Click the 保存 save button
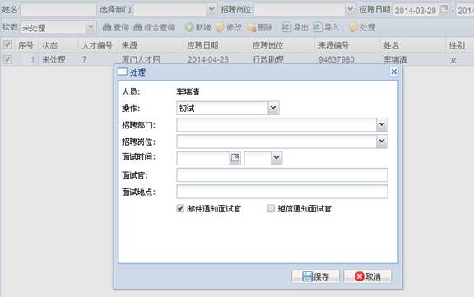The width and height of the screenshot is (474, 297). tap(315, 276)
